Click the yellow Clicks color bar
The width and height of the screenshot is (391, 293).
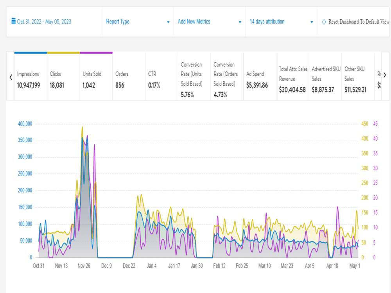coord(63,53)
